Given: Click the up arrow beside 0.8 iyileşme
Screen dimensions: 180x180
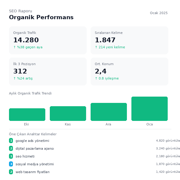Looking at the screenshot, I should coord(96,78).
